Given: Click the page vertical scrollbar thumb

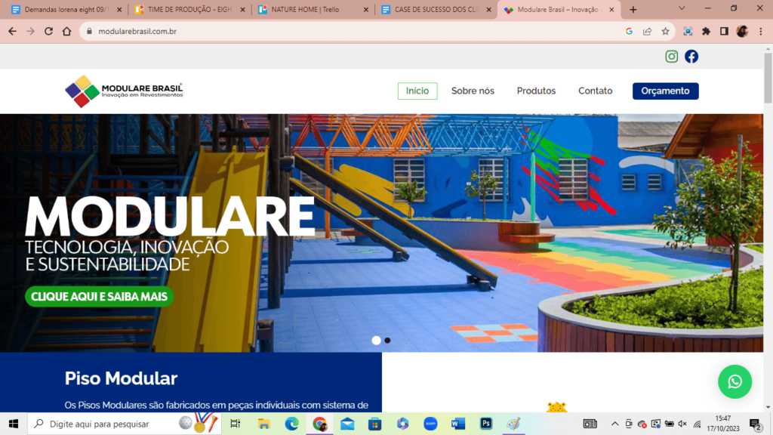Looking at the screenshot, I should point(768,76).
